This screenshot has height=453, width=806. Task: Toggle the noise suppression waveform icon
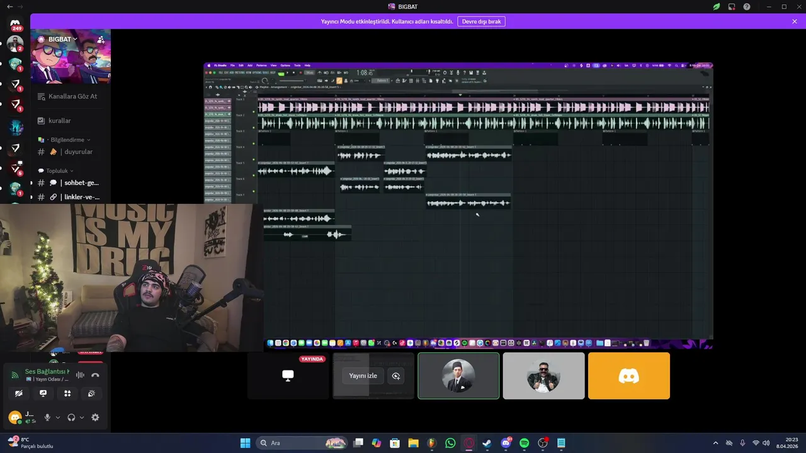pos(80,375)
